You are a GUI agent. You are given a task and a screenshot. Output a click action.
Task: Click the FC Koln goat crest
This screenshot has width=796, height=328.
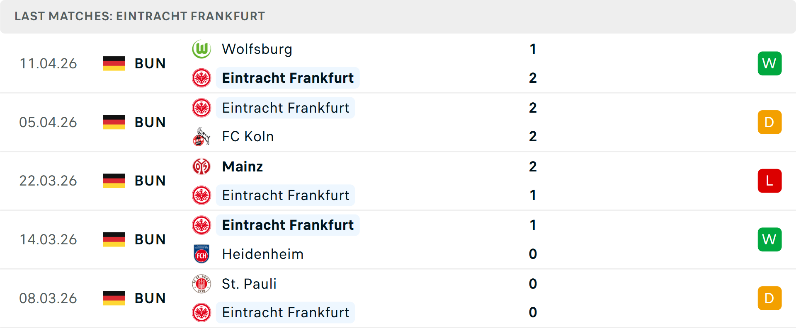coord(201,136)
